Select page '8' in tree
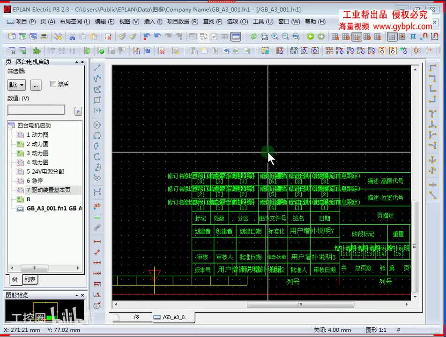 point(28,199)
